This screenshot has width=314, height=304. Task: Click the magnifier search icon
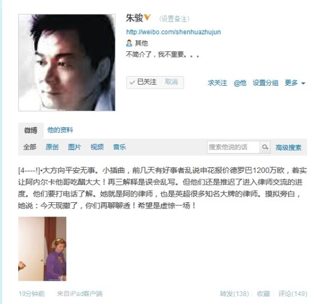pyautogui.click(x=265, y=147)
